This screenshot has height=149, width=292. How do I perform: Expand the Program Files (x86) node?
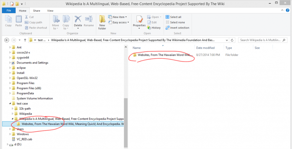coord(10,88)
